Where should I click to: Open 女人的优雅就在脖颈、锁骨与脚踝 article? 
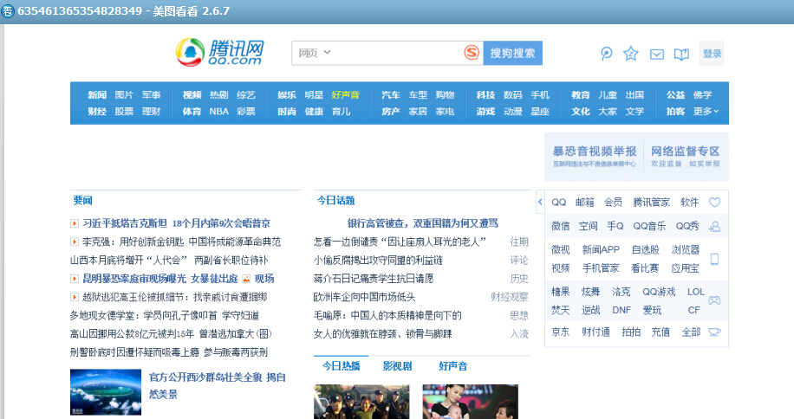383,334
